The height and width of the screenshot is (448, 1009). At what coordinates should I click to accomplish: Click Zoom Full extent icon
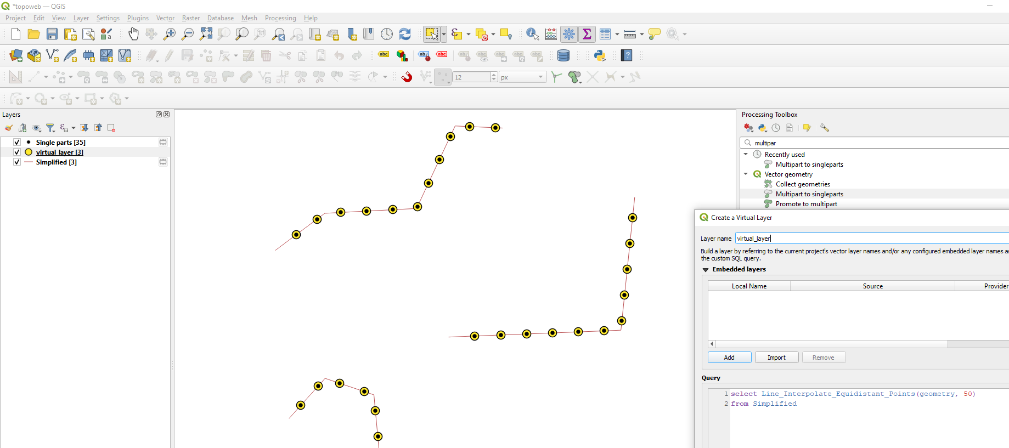click(x=206, y=34)
